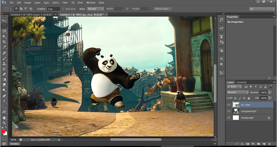Select the Hand tool

tap(4, 118)
